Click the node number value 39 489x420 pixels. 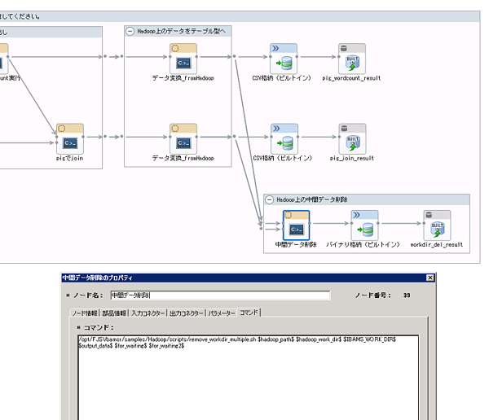point(407,295)
